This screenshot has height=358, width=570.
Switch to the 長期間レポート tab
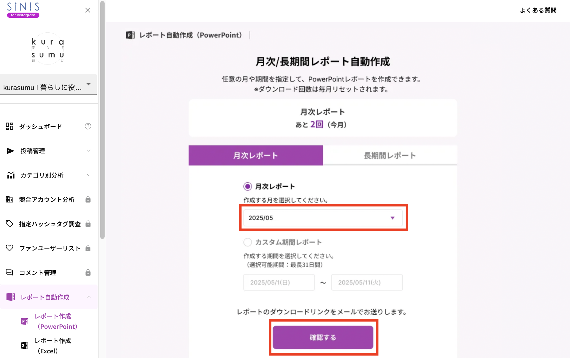point(390,155)
